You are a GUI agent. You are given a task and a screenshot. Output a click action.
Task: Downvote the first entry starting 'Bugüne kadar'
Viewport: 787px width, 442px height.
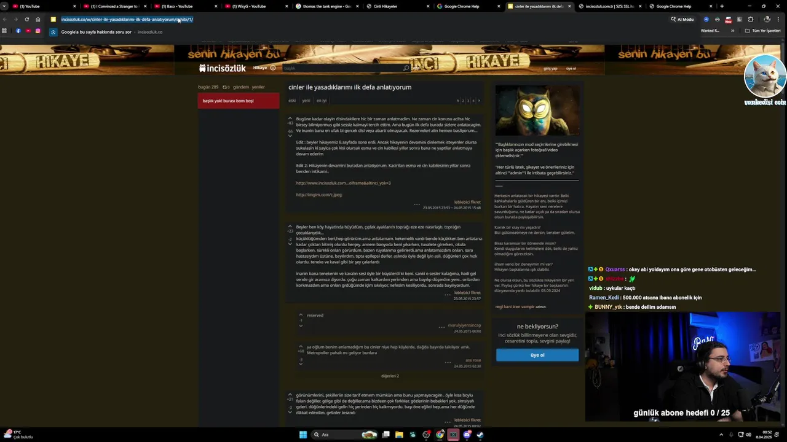click(x=290, y=135)
